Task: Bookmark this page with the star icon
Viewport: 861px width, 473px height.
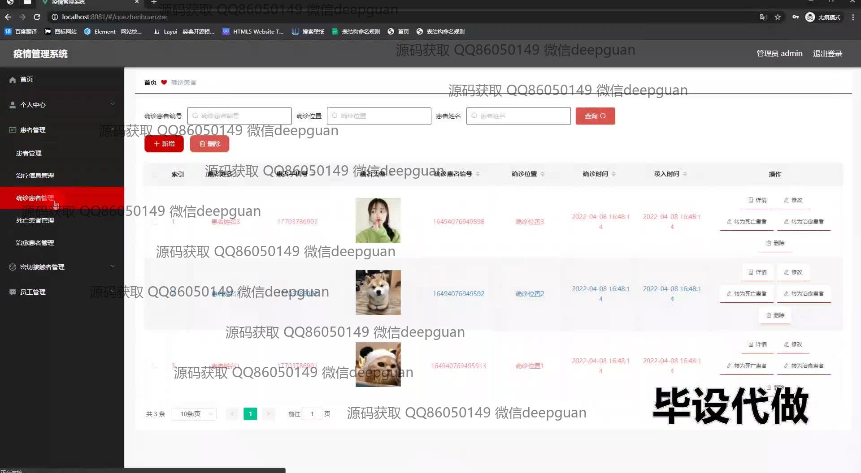Action: coord(778,17)
